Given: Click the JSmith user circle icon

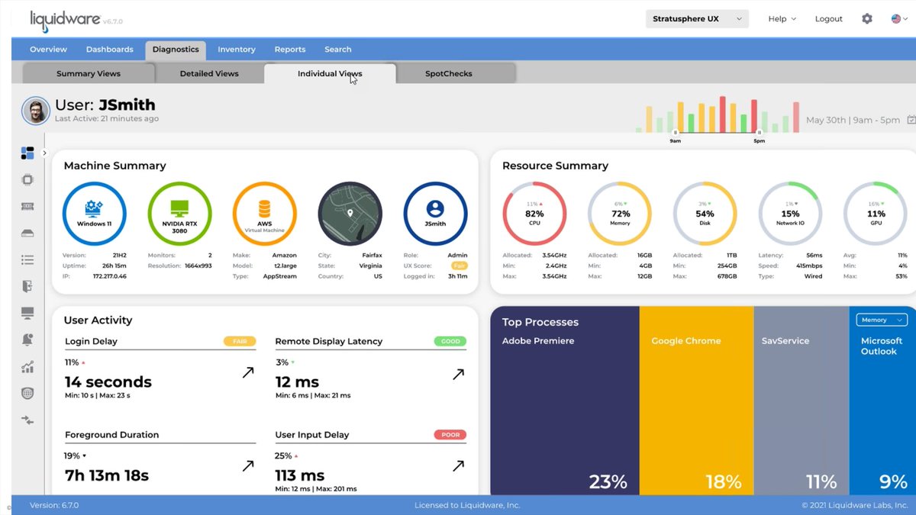Looking at the screenshot, I should pyautogui.click(x=435, y=214).
